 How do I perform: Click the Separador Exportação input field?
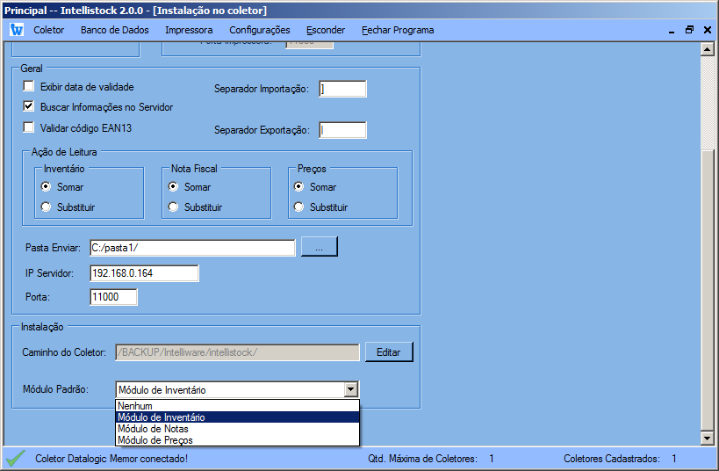point(342,130)
